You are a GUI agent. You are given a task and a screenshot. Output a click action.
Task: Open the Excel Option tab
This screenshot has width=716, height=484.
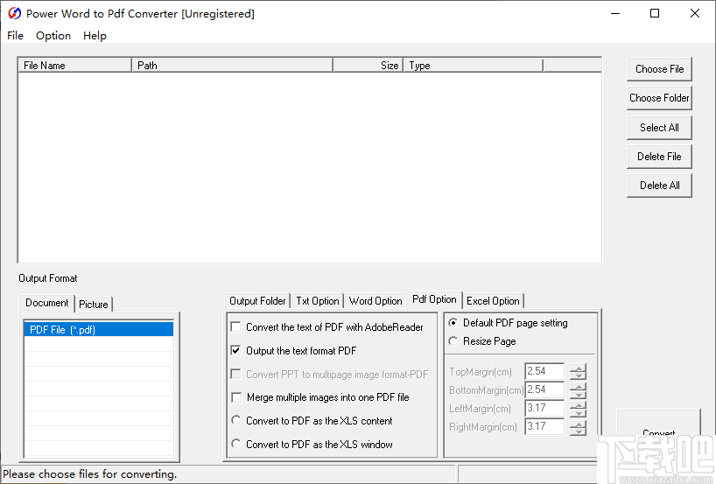(x=493, y=301)
